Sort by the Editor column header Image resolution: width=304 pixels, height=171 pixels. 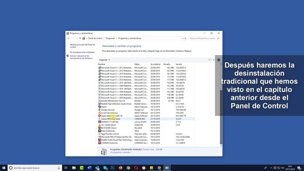click(137, 64)
